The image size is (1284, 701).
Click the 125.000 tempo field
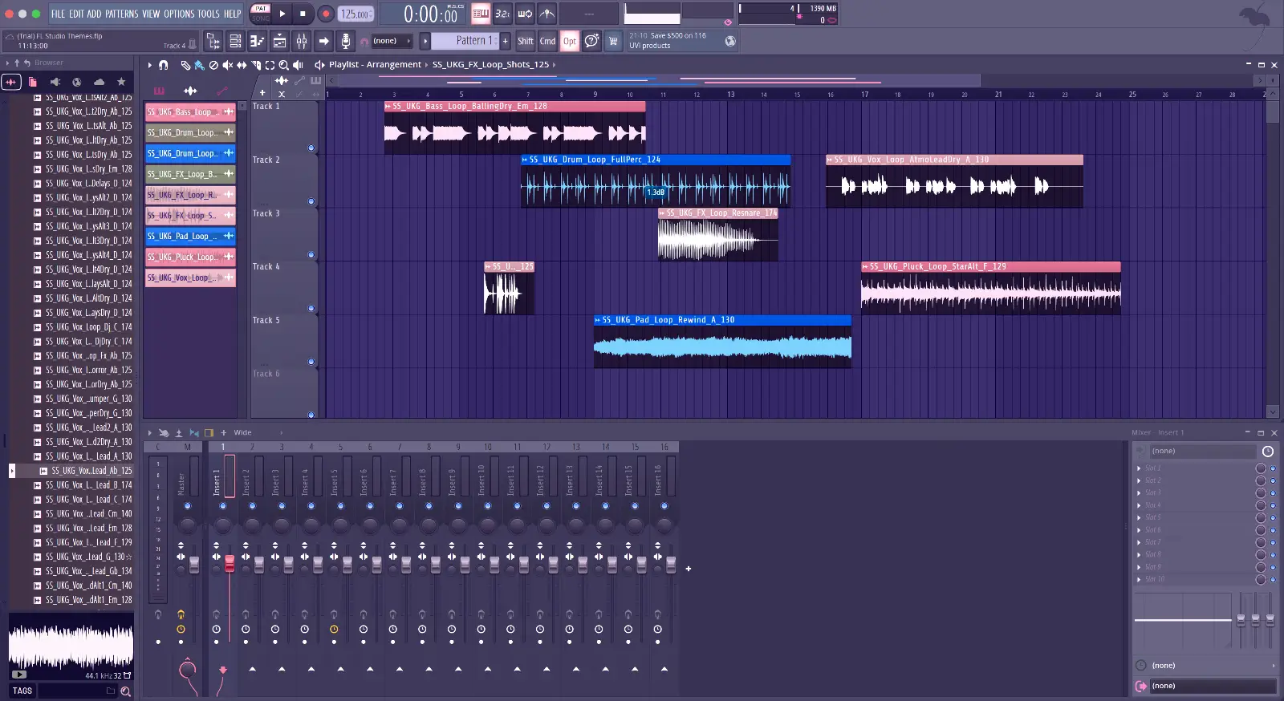[356, 14]
